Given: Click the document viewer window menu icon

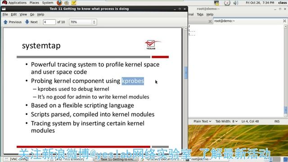Looking at the screenshot, I should pos(4,9).
